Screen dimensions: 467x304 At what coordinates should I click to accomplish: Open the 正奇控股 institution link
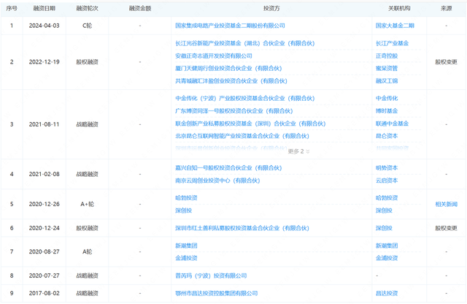click(x=387, y=56)
